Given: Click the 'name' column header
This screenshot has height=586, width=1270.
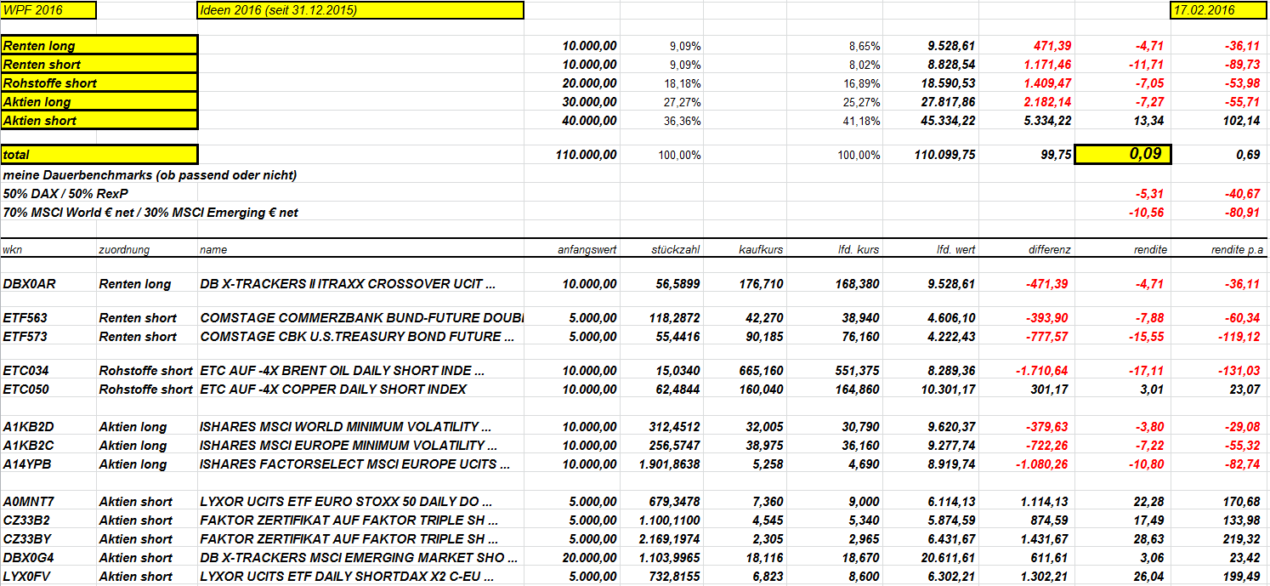Looking at the screenshot, I should click(x=213, y=250).
